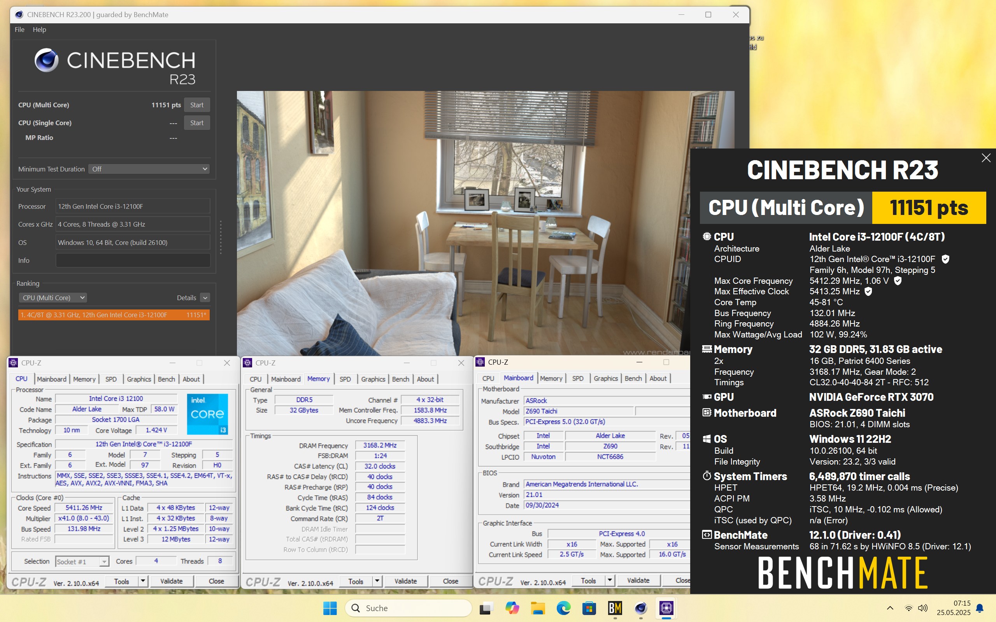Open the Help menu in Cinebench

tap(40, 30)
